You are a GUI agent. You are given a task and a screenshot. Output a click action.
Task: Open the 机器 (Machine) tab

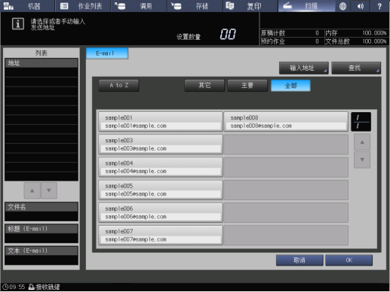click(27, 6)
